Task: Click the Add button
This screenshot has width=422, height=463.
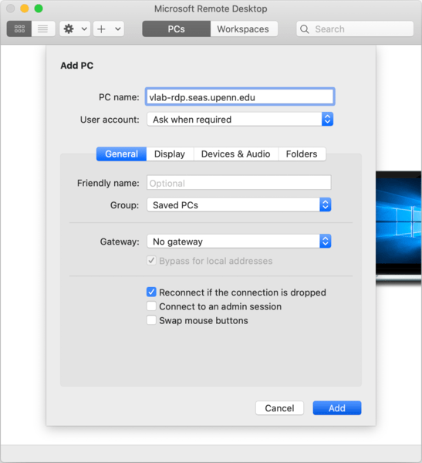Action: click(x=337, y=407)
